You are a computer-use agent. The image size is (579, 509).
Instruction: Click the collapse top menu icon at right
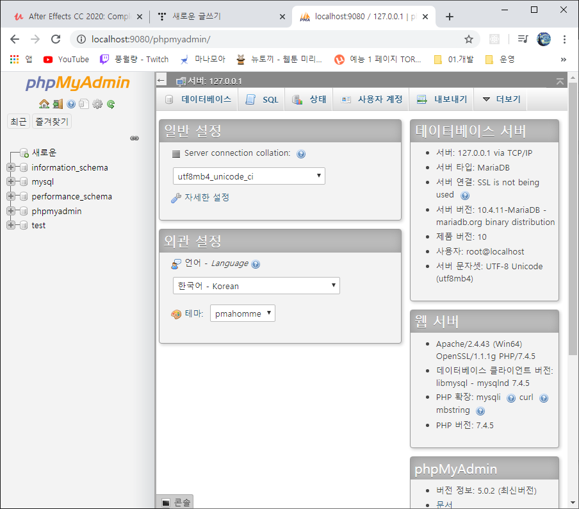click(560, 81)
